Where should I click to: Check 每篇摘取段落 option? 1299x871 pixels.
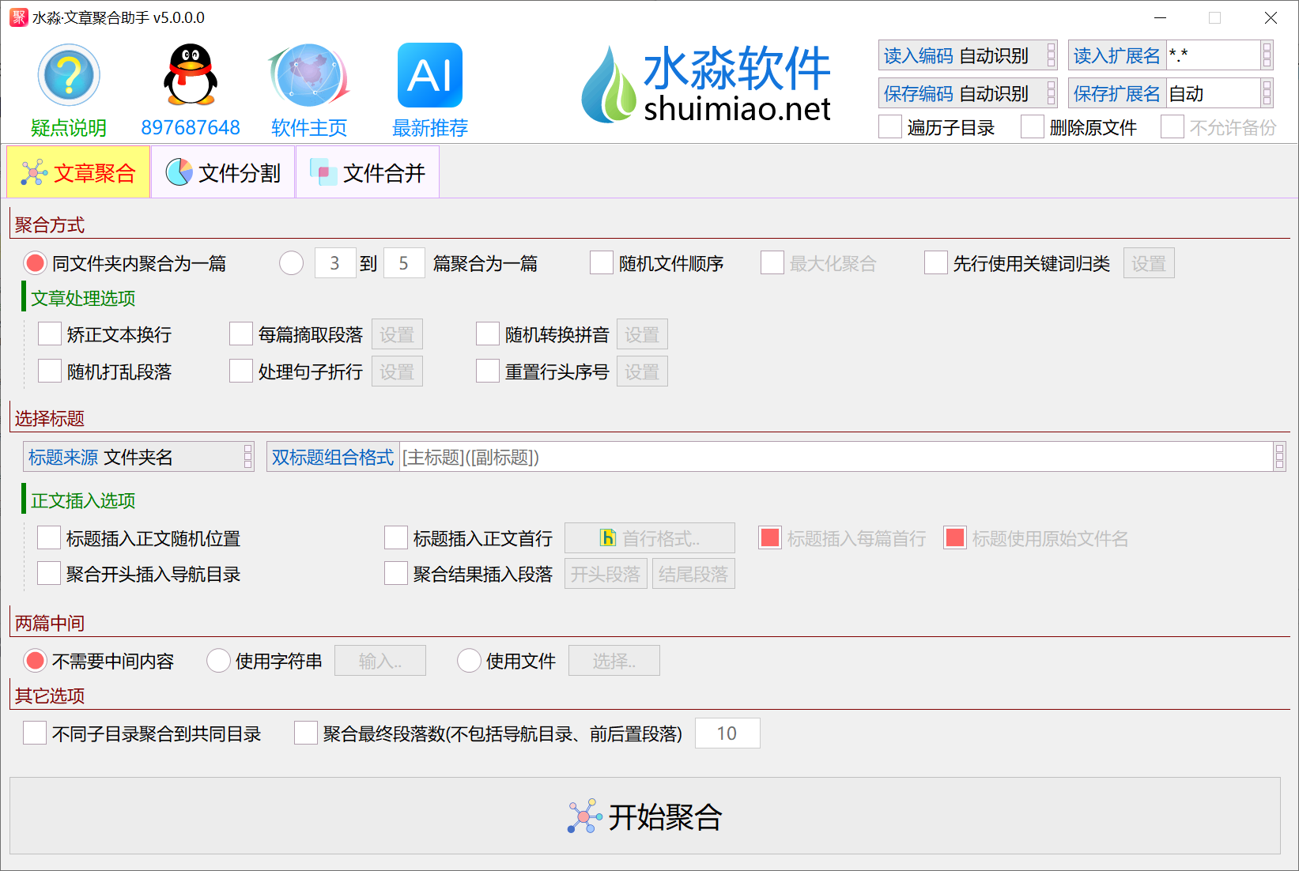(x=241, y=334)
